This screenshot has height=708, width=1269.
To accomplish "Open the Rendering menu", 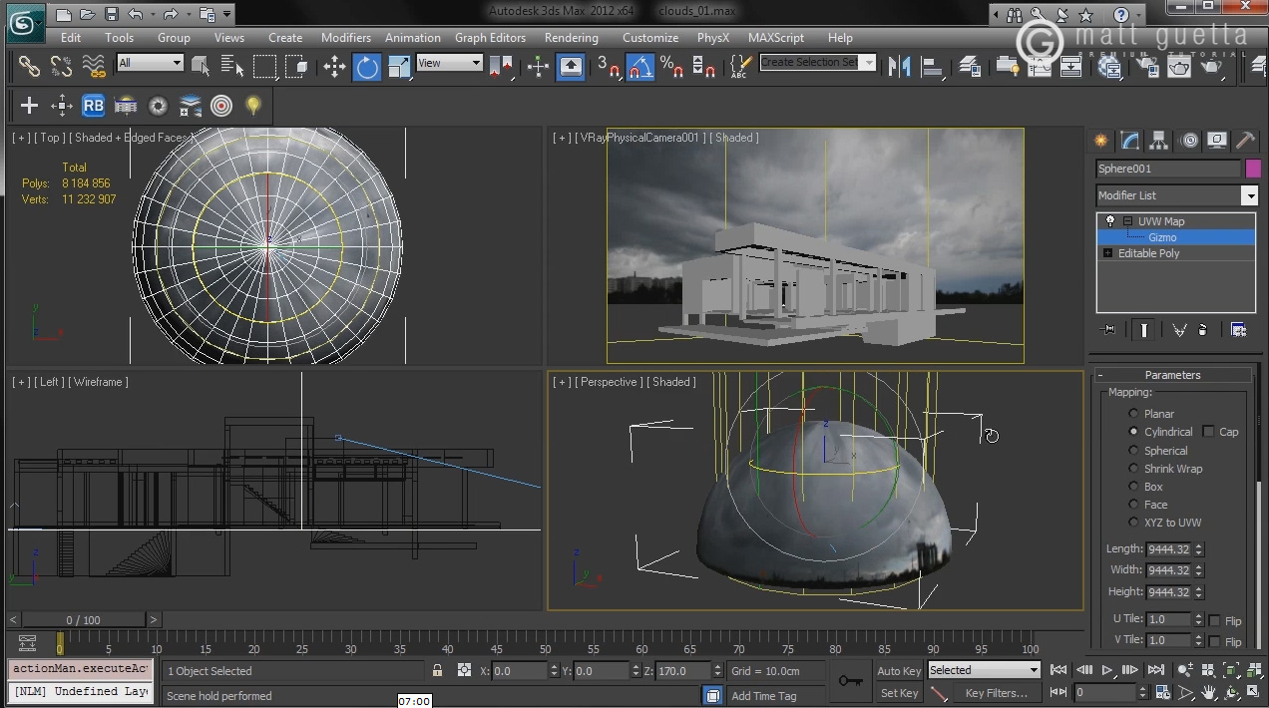I will click(x=571, y=38).
